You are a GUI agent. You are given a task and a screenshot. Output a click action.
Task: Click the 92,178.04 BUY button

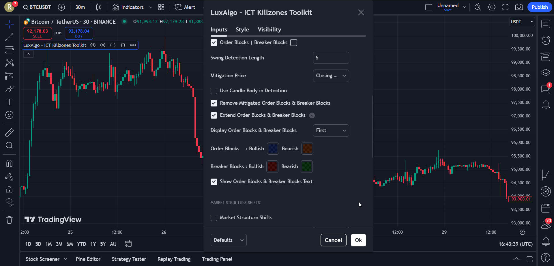click(79, 33)
